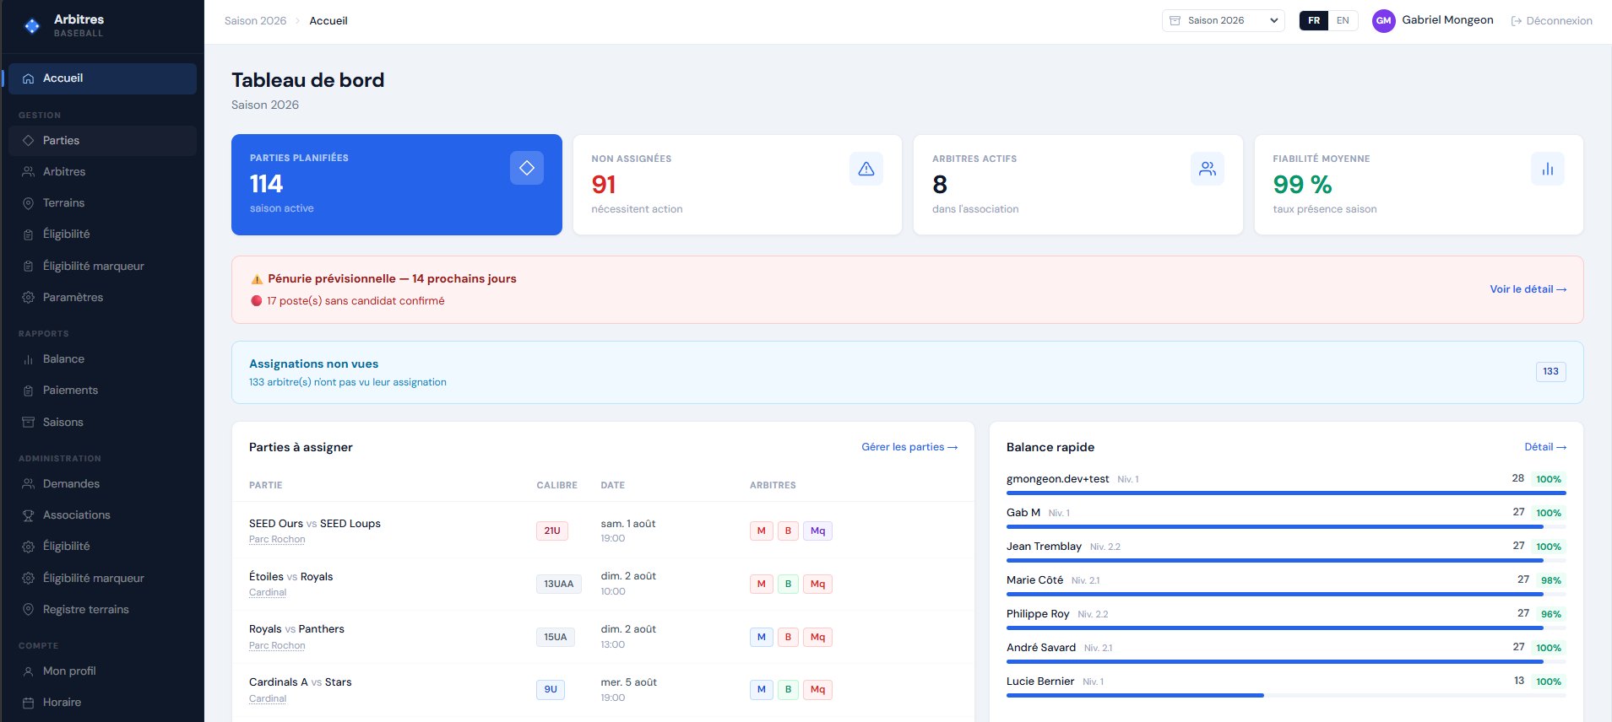Click the 9U calibre badge
The height and width of the screenshot is (722, 1612).
point(551,690)
